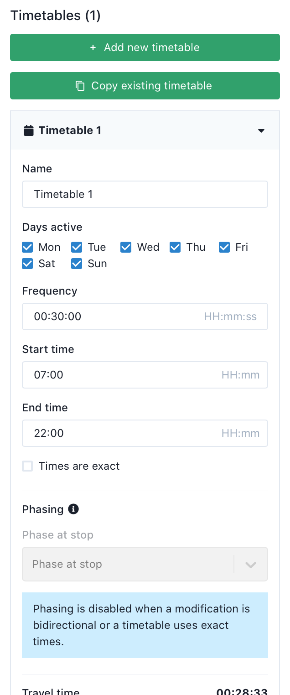Click the chevron icon in the Phase at stop selector
The image size is (290, 695).
tap(250, 564)
